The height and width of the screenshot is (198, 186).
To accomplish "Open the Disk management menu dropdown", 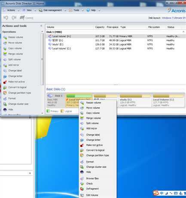I will click(x=52, y=10).
